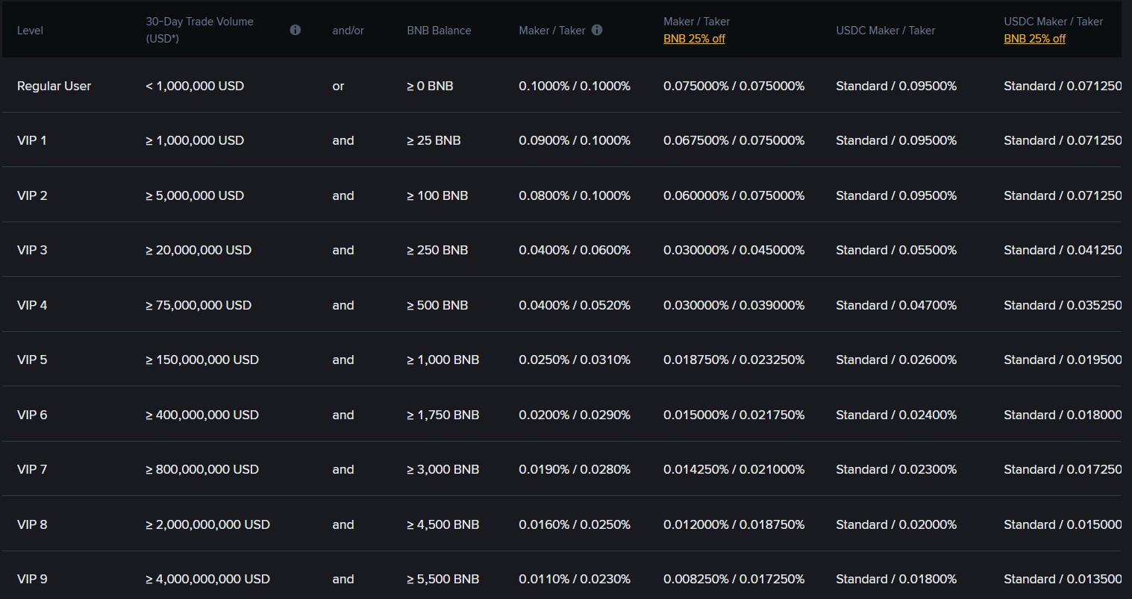Viewport: 1132px width, 599px height.
Task: Select the VIP 6 level cell
Action: (32, 415)
